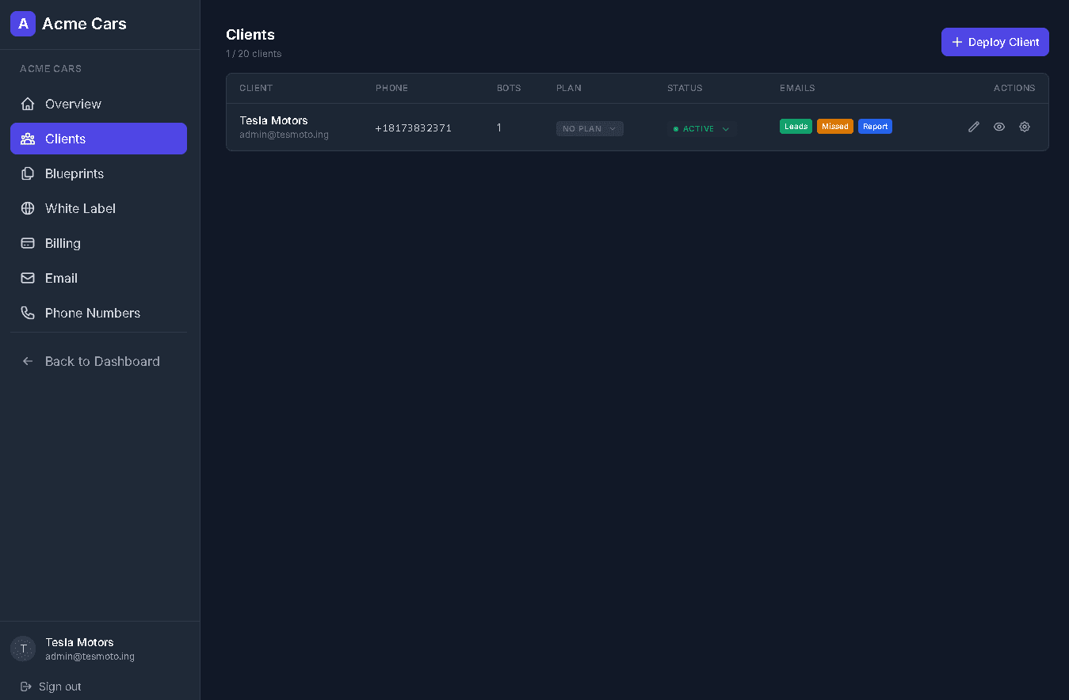
Task: Click the Tesla Motors avatar at bottom left
Action: click(x=23, y=649)
